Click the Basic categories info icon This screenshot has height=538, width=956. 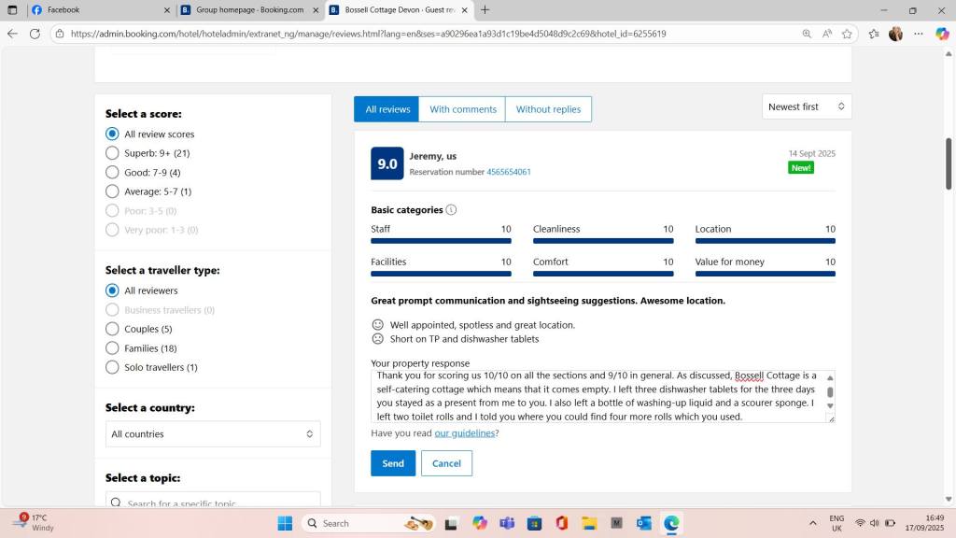coord(451,210)
